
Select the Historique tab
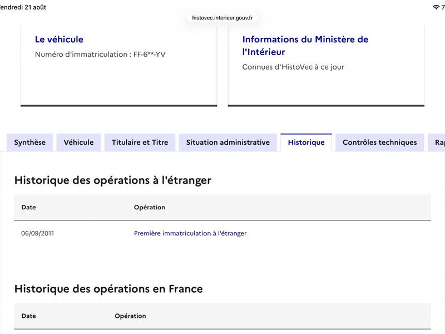pyautogui.click(x=306, y=143)
